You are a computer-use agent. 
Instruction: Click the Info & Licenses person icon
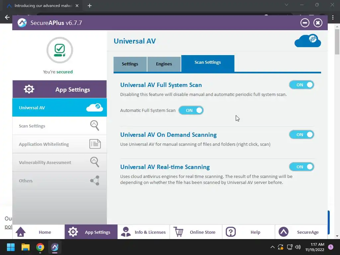[x=126, y=232]
